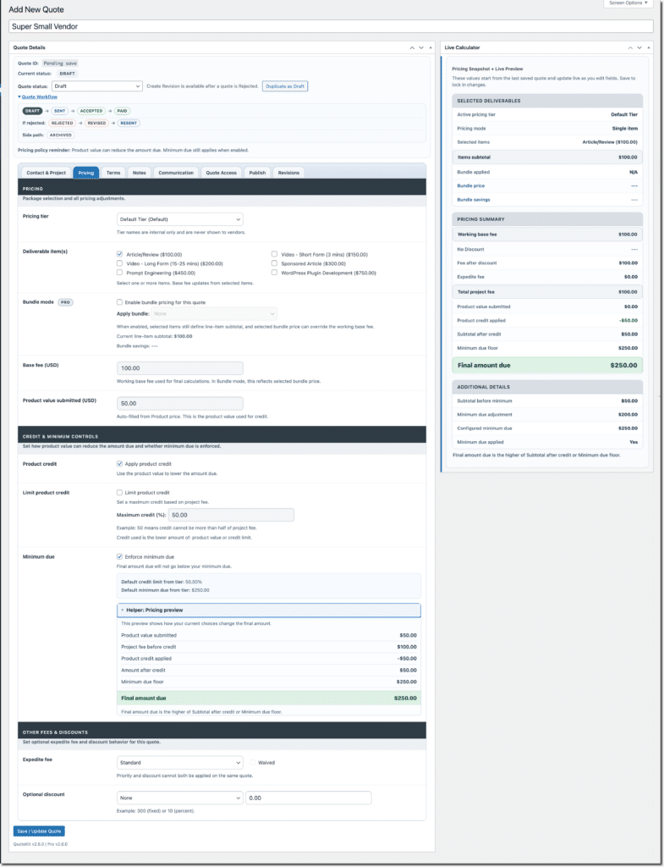Enable bundle pricing for this quote

119,302
